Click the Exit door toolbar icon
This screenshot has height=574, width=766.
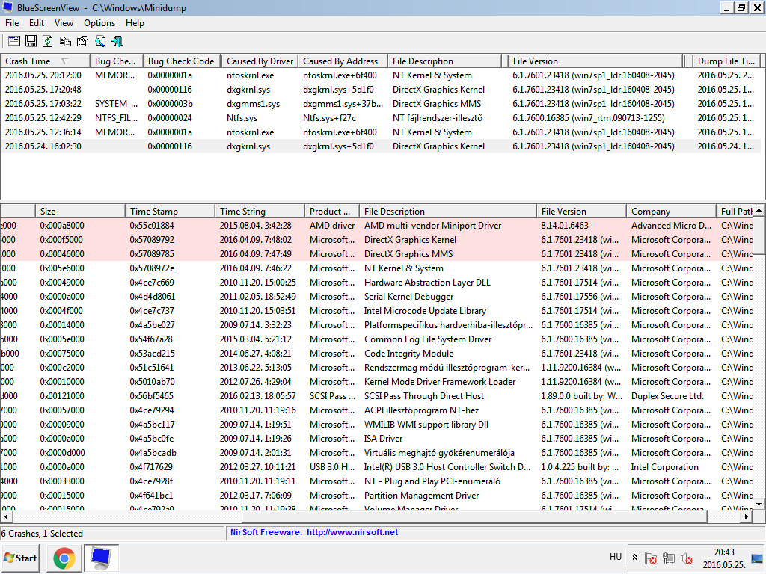[x=117, y=42]
